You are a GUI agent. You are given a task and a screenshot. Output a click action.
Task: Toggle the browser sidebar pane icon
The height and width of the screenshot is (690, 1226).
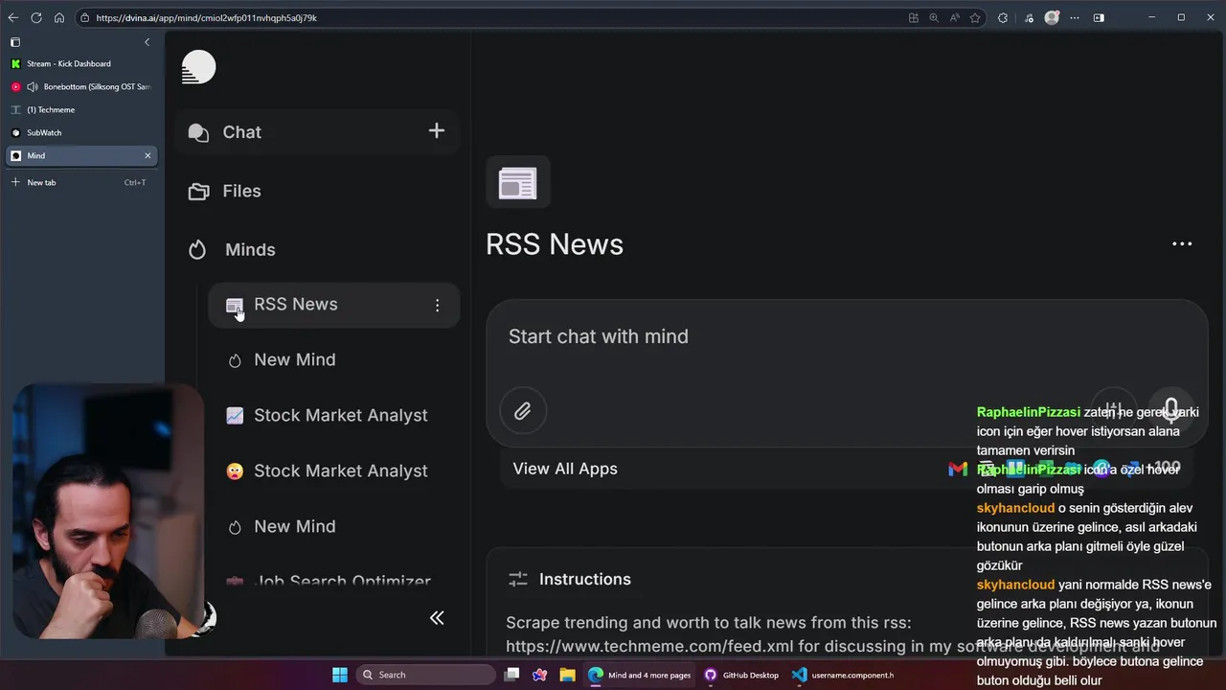(1099, 17)
